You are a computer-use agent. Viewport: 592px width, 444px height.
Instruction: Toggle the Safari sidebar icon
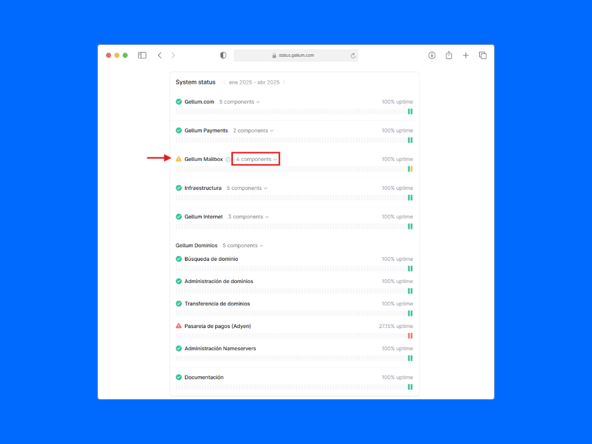[142, 55]
